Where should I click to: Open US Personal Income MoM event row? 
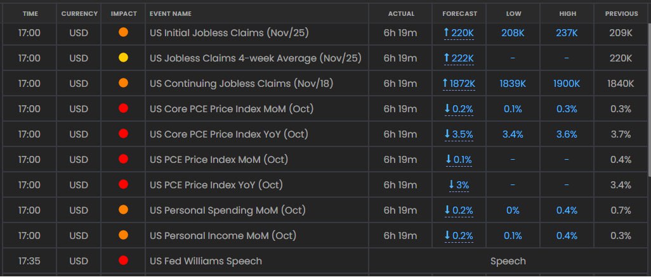tap(223, 235)
